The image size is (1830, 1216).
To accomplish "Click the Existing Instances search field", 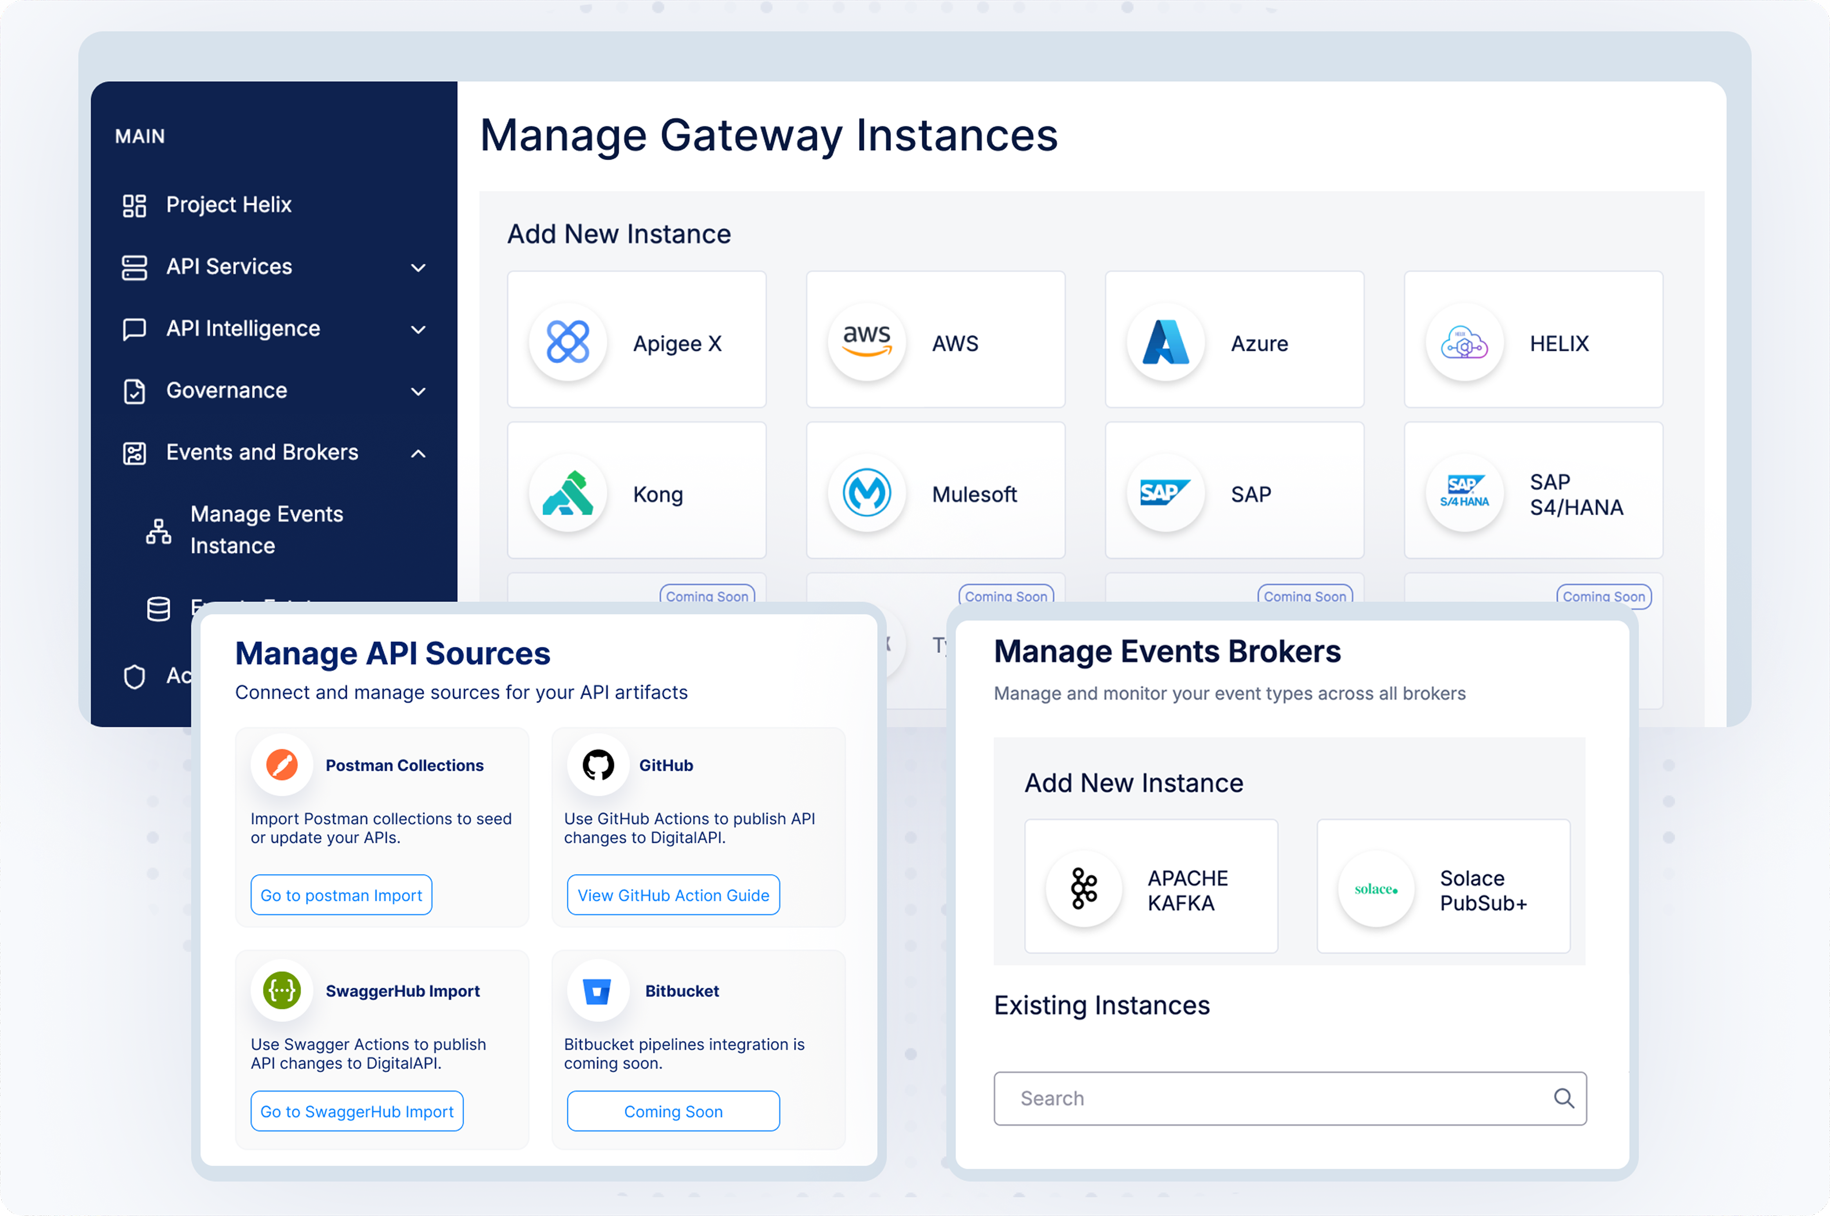I will pos(1272,1098).
